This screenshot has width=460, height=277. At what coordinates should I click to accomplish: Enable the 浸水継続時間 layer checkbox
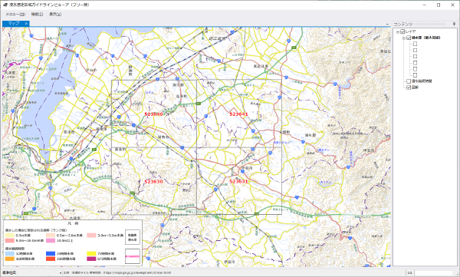(409, 81)
